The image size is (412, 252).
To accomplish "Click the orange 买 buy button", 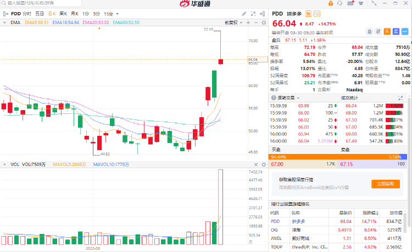I will point(387,32).
